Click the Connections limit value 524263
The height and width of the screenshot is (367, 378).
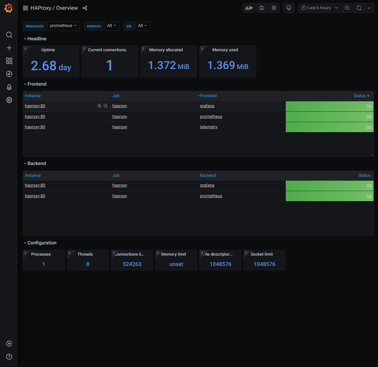tap(132, 264)
